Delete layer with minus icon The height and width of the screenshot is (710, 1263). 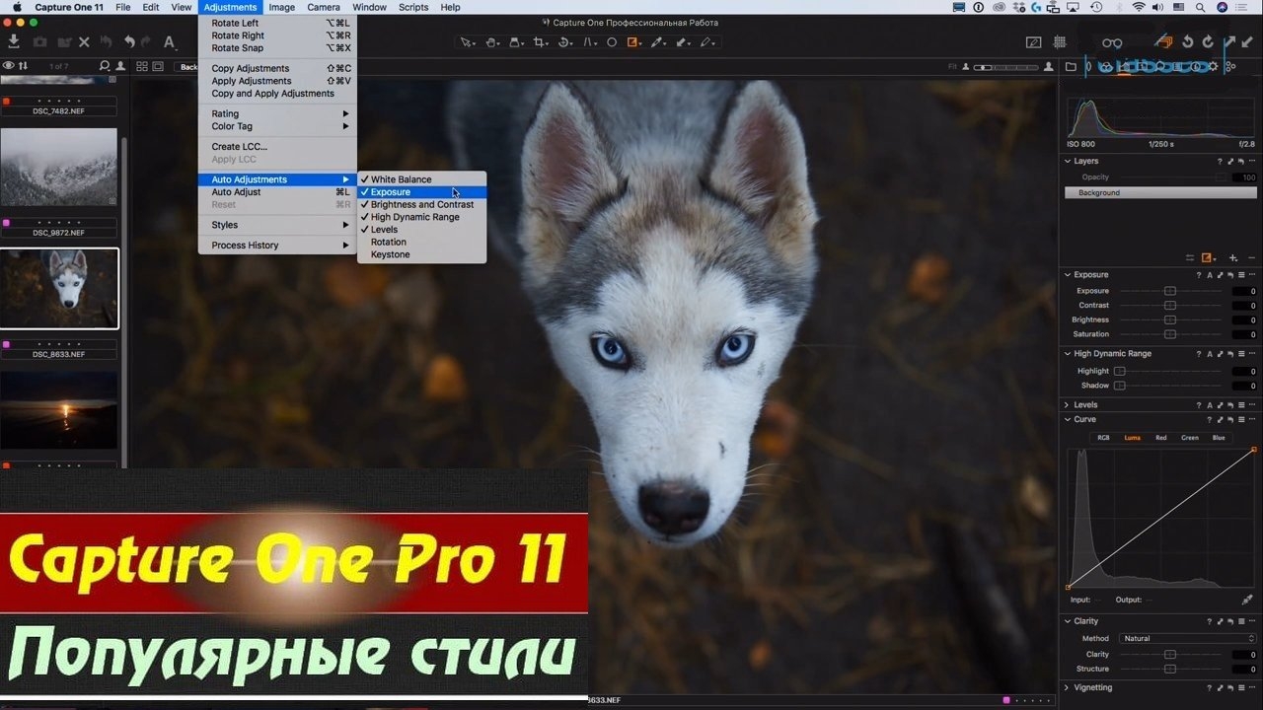point(1251,257)
